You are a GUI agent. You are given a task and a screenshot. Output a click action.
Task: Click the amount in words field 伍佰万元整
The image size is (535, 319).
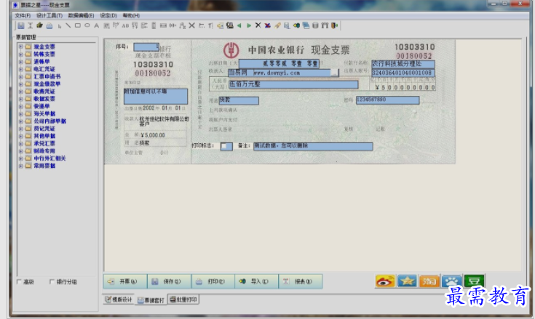click(293, 84)
